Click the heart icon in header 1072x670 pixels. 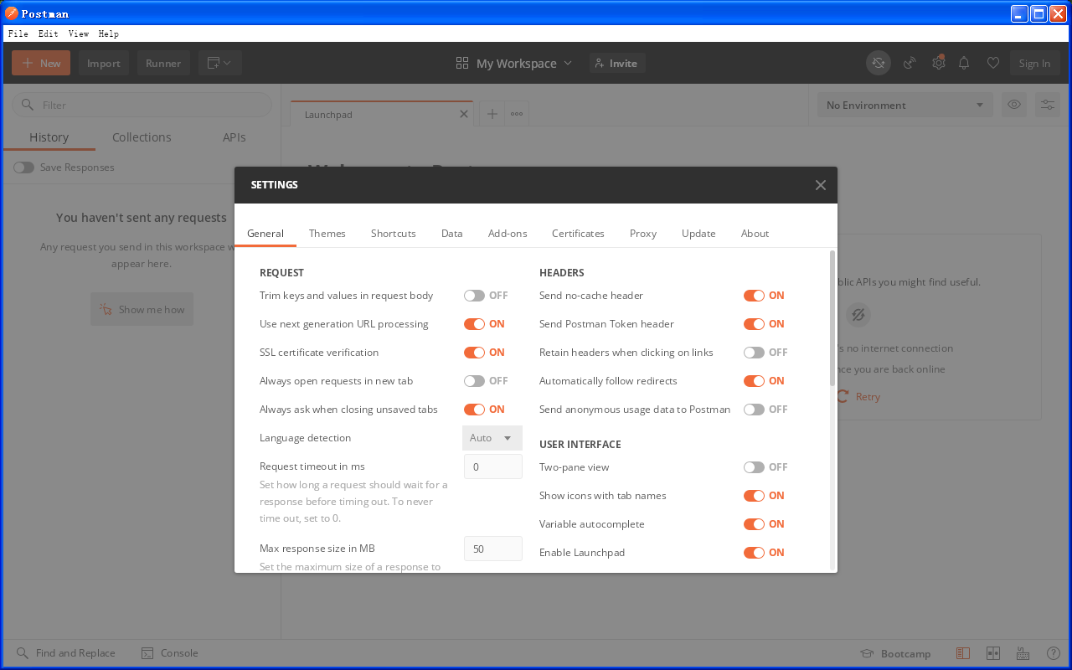(x=993, y=63)
